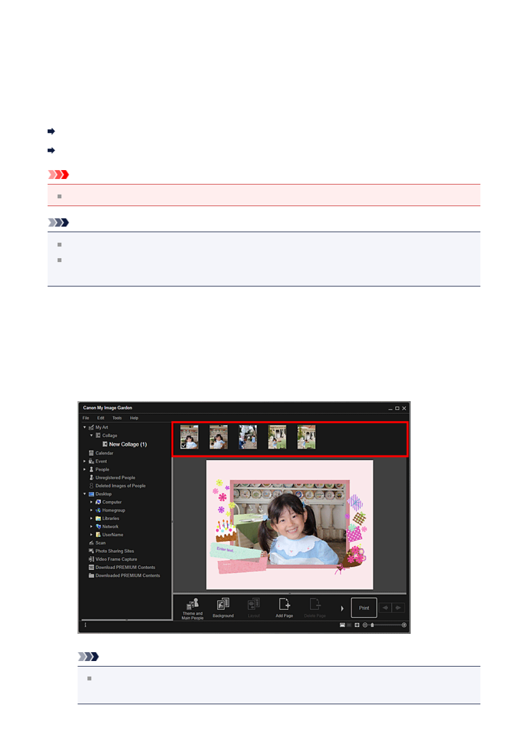Expand the Computer tree node
This screenshot has width=528, height=748.
(x=91, y=502)
